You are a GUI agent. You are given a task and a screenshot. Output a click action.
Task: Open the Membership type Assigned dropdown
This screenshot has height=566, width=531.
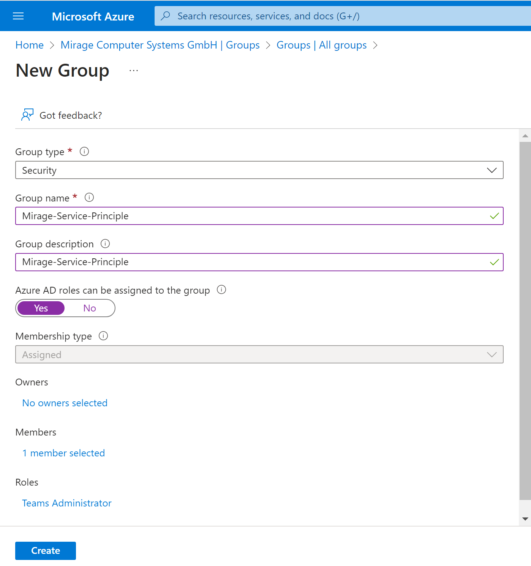[x=259, y=354]
